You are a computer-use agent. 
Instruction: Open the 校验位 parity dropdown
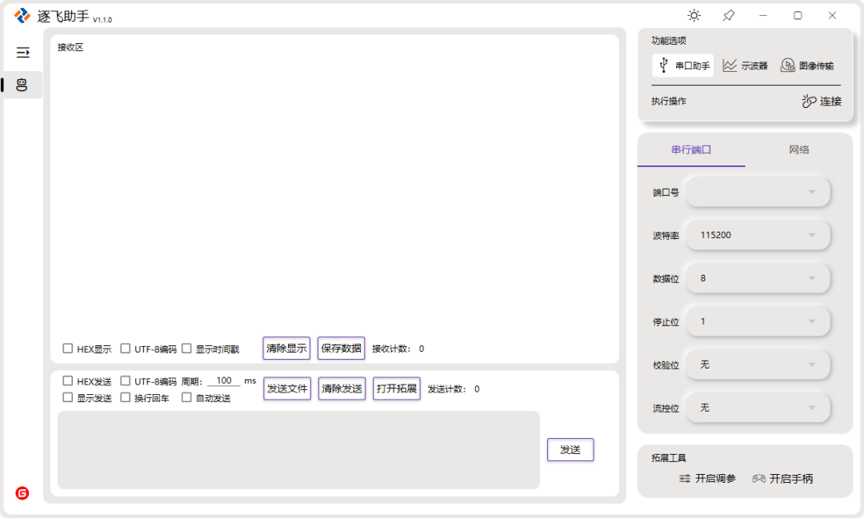click(757, 365)
